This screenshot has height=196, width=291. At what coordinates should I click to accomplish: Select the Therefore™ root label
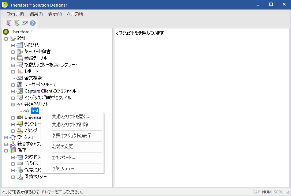[22, 32]
